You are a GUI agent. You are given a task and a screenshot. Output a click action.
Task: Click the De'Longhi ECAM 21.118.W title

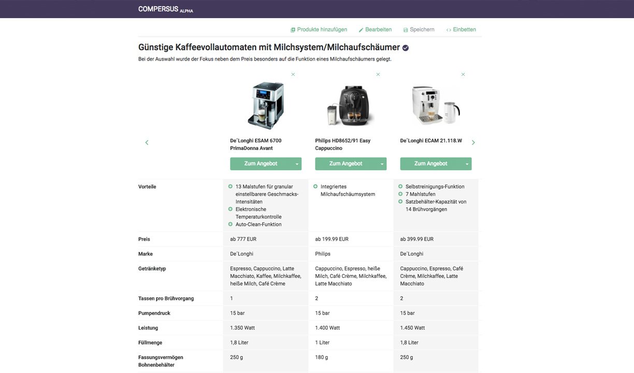(x=431, y=141)
